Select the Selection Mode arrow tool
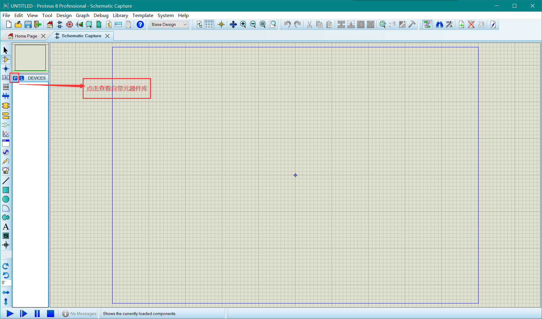 pyautogui.click(x=6, y=50)
